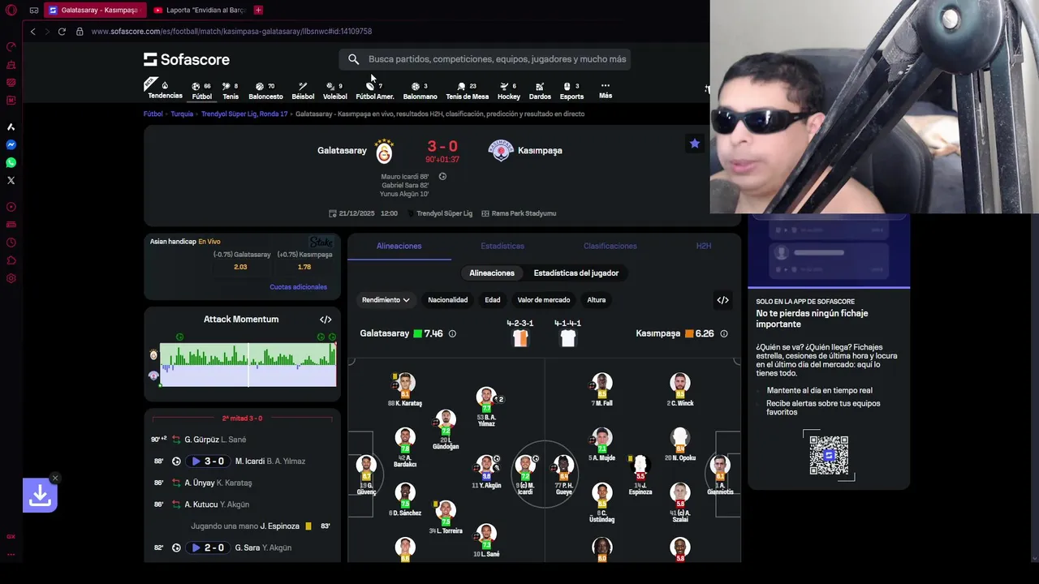Select the Balonmano sport category
Viewport: 1039px width, 584px height.
coord(420,90)
